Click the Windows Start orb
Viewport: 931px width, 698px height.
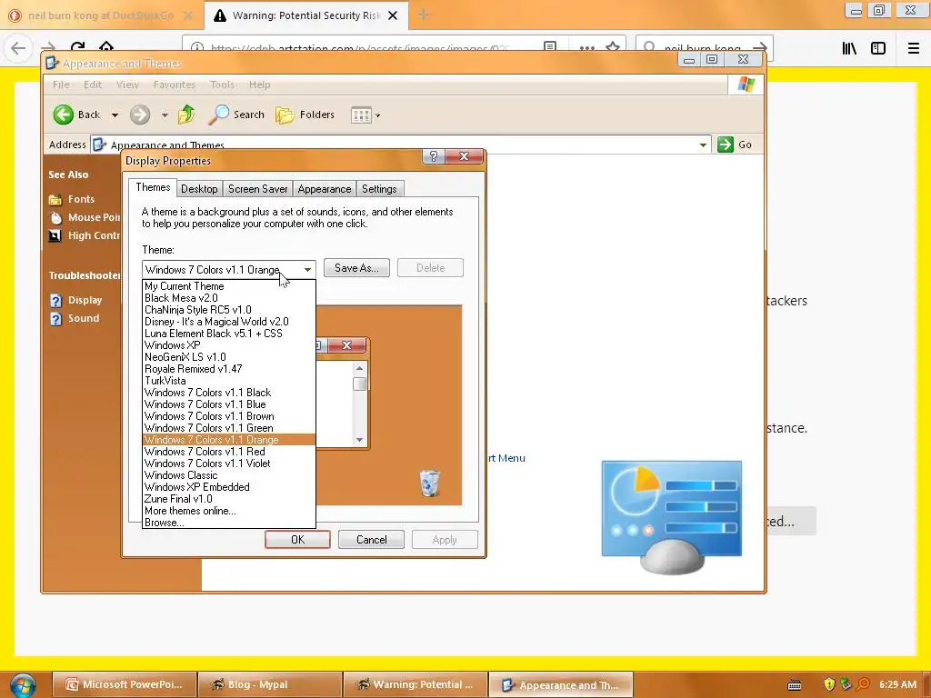23,685
